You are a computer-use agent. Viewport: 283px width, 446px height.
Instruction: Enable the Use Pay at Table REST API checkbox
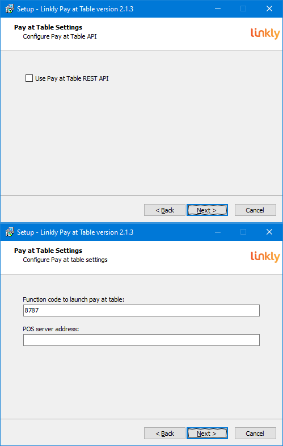[29, 78]
